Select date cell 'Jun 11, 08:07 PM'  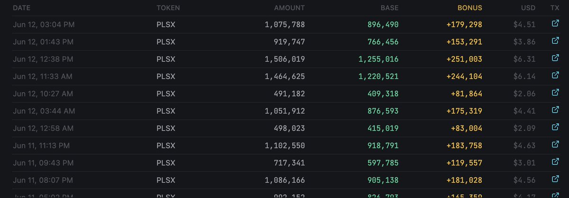tap(43, 180)
